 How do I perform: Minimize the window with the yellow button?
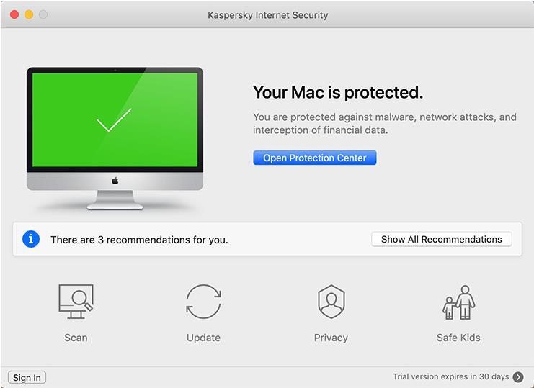coord(29,14)
